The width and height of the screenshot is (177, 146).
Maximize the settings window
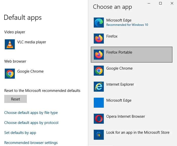(160, 3)
